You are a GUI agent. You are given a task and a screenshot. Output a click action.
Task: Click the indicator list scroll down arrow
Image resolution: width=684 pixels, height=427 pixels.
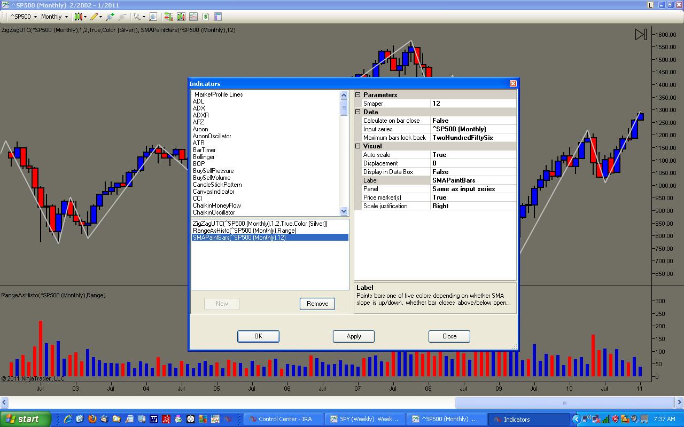tap(344, 211)
